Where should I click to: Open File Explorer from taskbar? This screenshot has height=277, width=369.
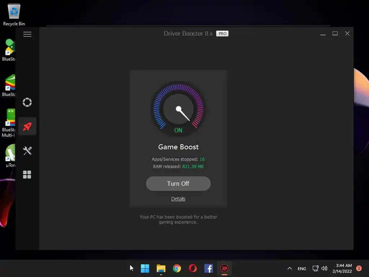coord(161,268)
